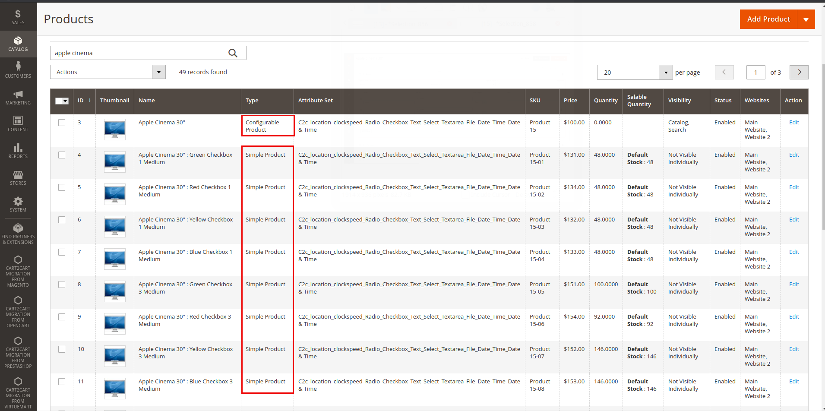Edit product with SKU Product 15-05
The height and width of the screenshot is (411, 825).
coord(794,285)
